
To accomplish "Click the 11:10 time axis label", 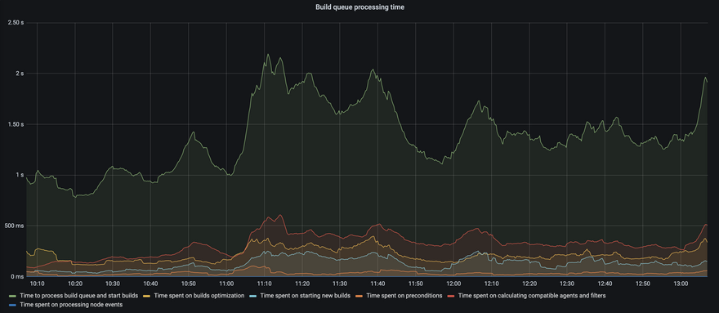I will point(264,284).
